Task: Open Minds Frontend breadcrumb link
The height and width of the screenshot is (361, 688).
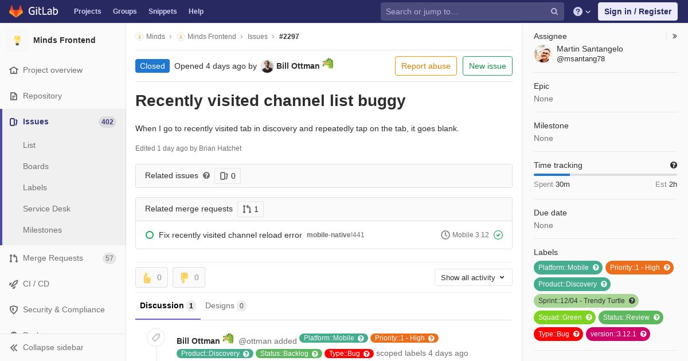Action: point(212,37)
